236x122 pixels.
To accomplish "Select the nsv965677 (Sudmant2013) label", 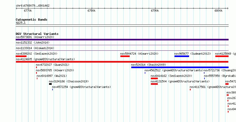I will tap(193, 54).
